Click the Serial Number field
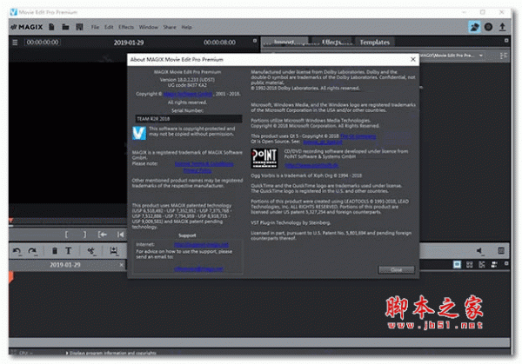 [x=189, y=119]
